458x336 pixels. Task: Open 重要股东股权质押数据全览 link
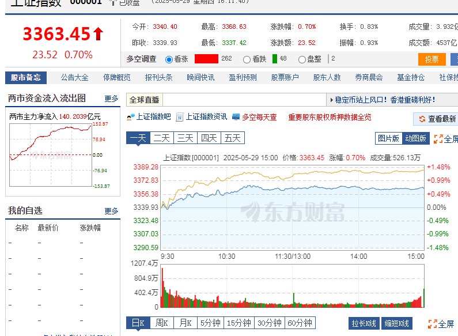(x=330, y=117)
